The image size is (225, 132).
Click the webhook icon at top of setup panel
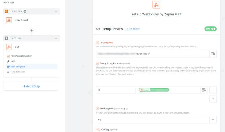coord(156,5)
